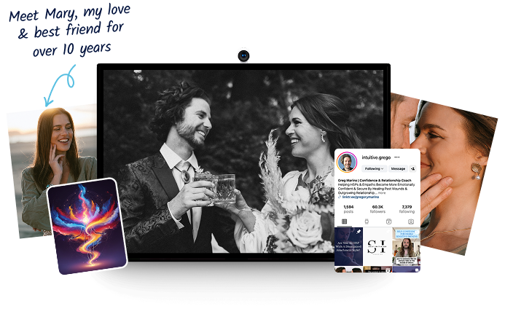Open the tagged photos tab icon
This screenshot has width=505, height=325.
411,221
